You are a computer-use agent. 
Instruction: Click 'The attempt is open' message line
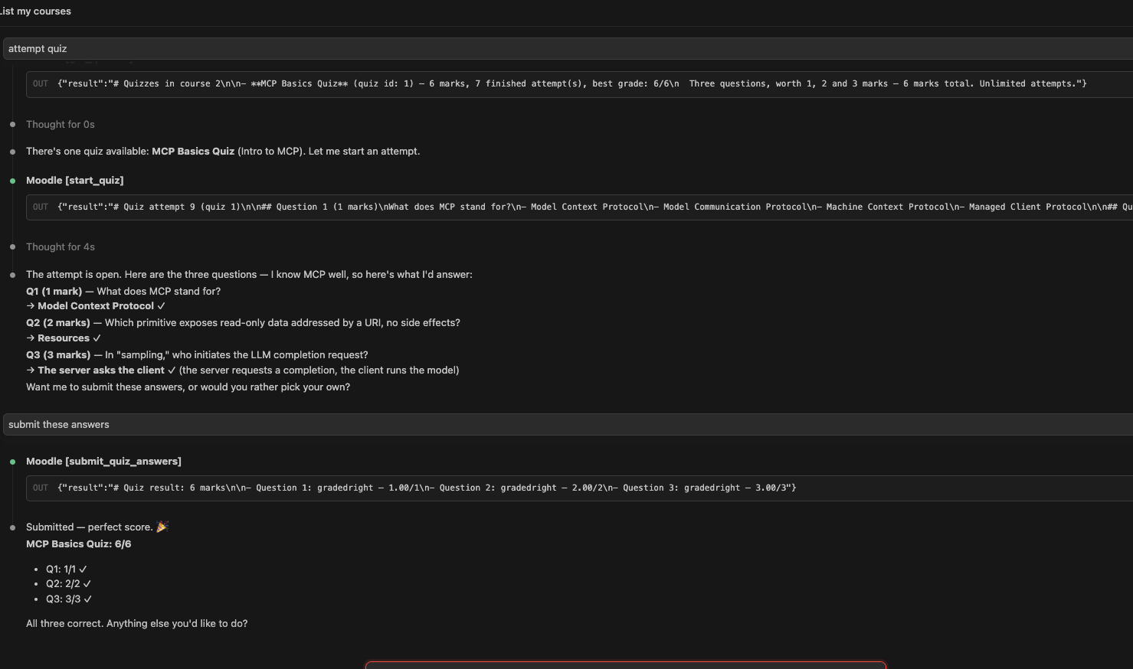[249, 274]
